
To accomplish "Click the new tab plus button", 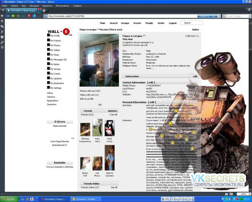I will 44,11.
